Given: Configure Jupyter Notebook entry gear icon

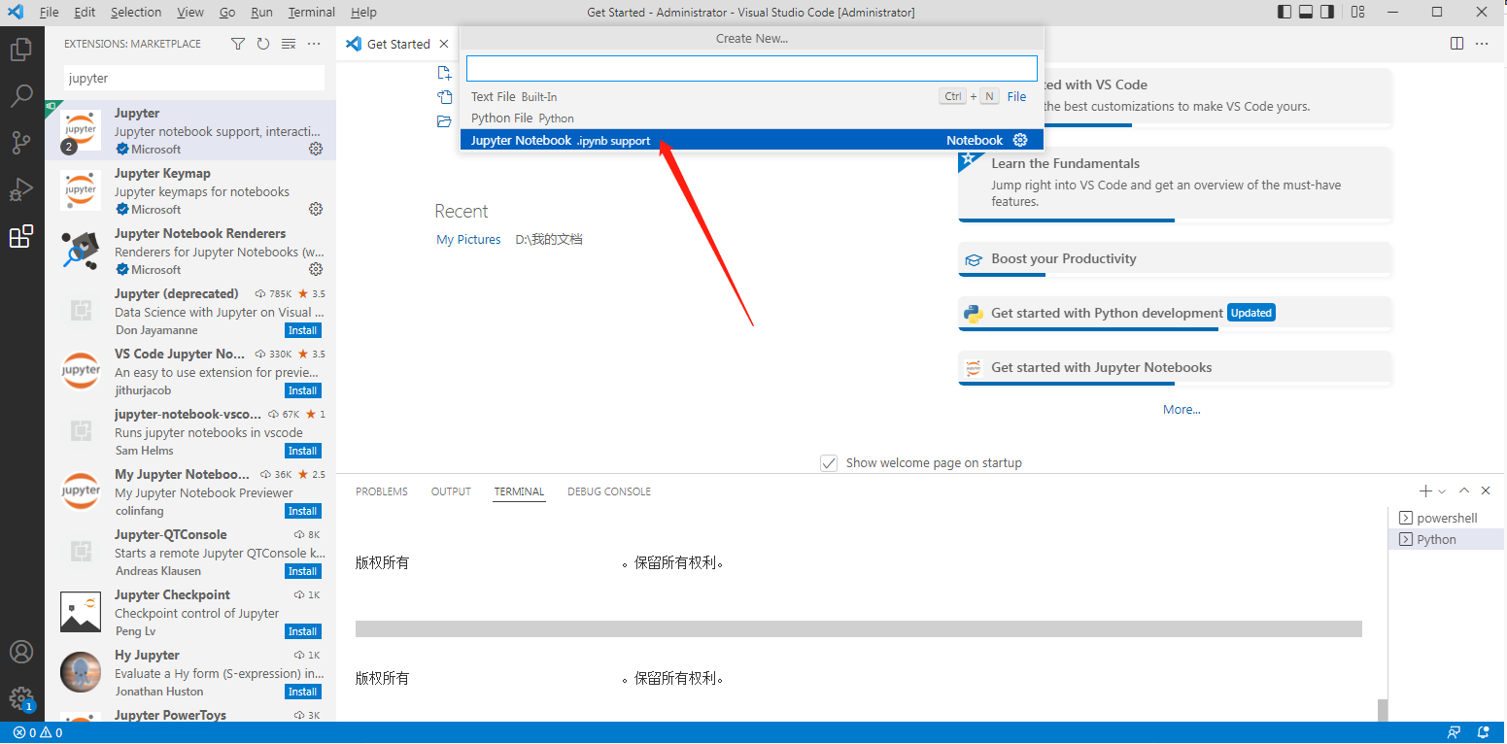Looking at the screenshot, I should [1020, 140].
